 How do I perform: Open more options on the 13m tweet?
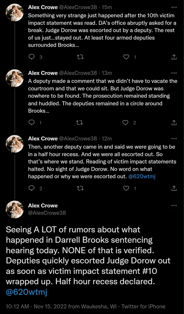[174, 73]
